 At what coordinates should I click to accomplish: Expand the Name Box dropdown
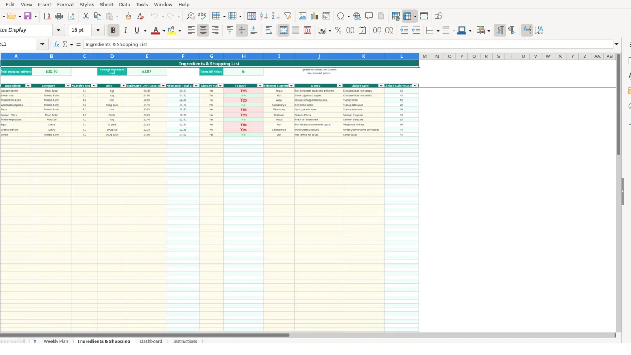43,45
